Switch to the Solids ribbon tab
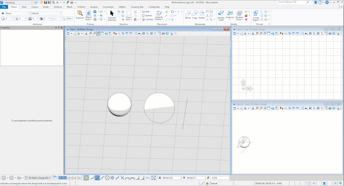 46,7
